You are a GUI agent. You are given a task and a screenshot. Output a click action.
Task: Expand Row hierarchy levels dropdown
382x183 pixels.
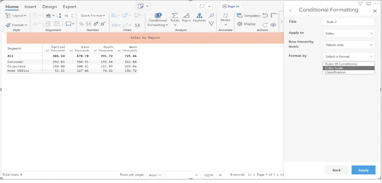click(x=349, y=45)
